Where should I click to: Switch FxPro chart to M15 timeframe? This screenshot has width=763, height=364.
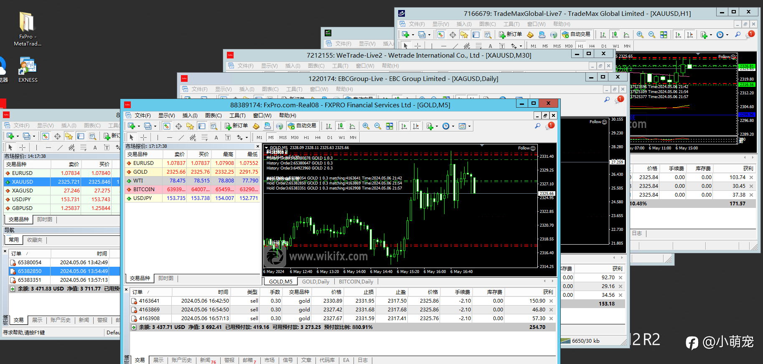pyautogui.click(x=283, y=137)
